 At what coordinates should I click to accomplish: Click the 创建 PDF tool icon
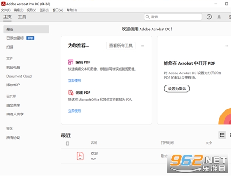(71, 92)
